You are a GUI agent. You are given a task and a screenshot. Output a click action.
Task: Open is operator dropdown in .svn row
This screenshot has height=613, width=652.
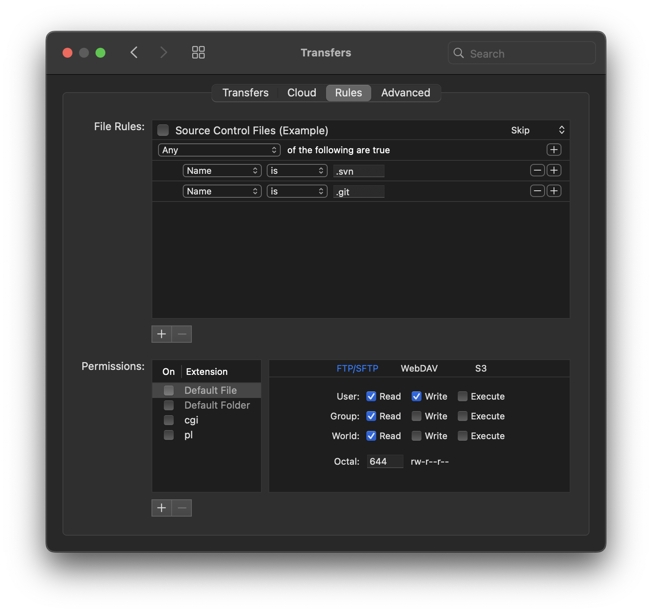(297, 171)
